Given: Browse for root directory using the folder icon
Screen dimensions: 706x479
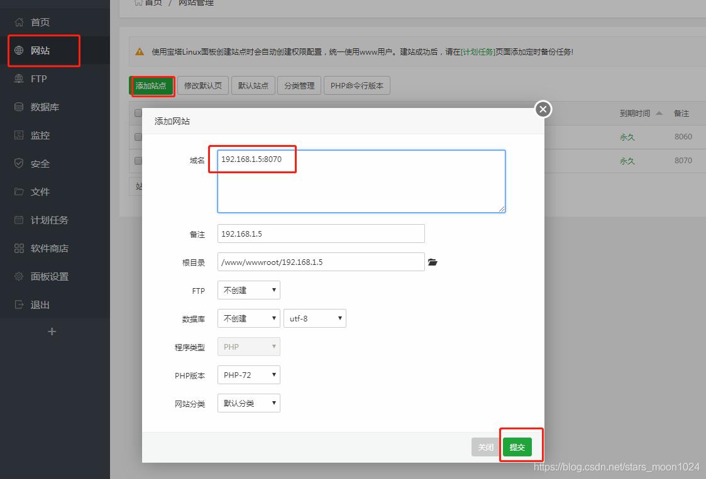Looking at the screenshot, I should (x=433, y=262).
